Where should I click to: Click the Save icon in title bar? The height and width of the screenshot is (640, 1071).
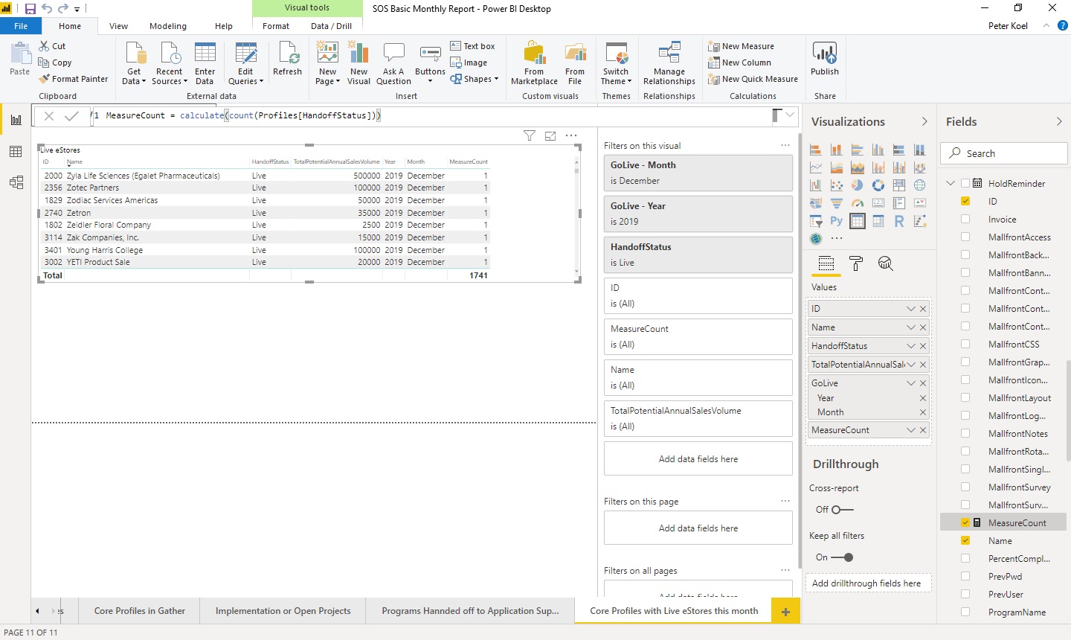coord(30,9)
